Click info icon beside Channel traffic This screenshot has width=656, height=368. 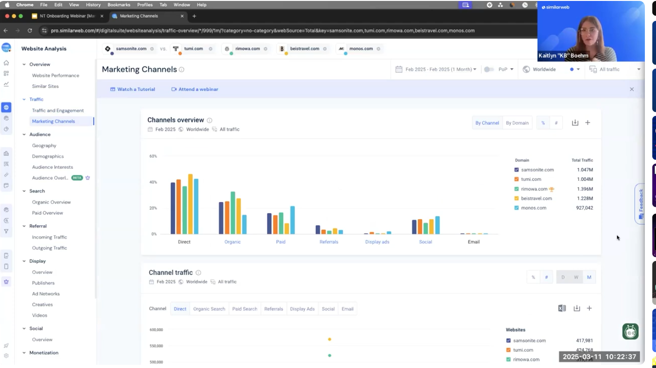click(x=198, y=273)
